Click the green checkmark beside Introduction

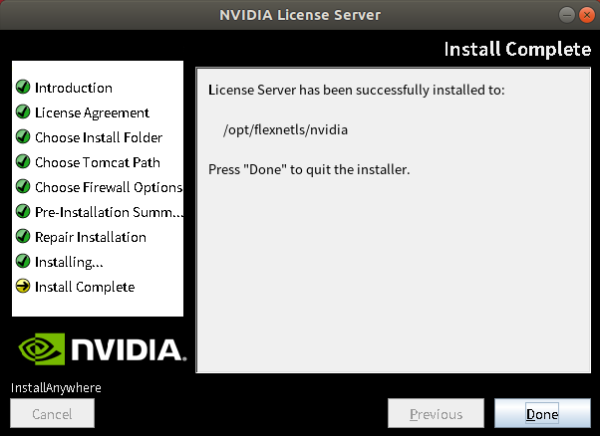(23, 88)
